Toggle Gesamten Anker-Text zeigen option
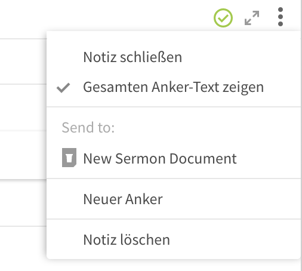This screenshot has height=271, width=302. tap(174, 87)
